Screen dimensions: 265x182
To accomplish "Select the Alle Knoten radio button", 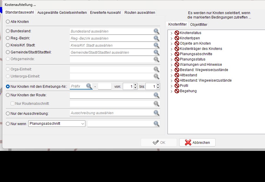I will [x=8, y=21].
